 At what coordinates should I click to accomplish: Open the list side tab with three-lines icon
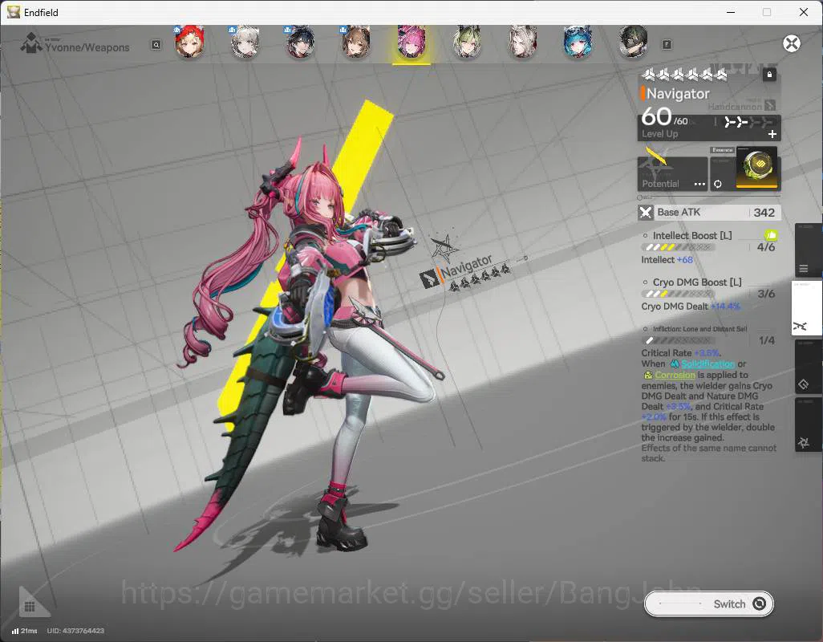point(808,251)
